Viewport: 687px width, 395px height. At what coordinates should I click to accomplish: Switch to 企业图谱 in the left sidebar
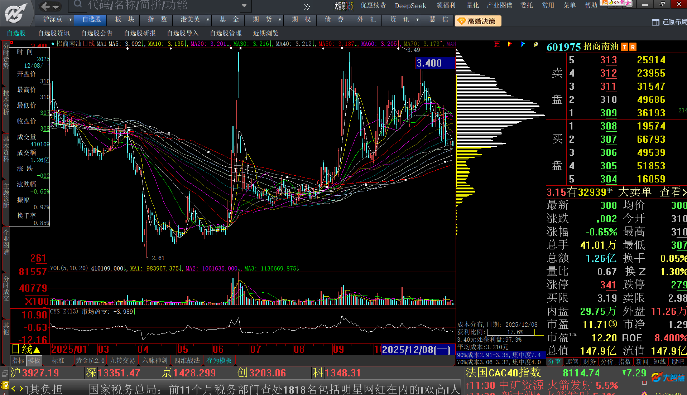click(x=6, y=242)
